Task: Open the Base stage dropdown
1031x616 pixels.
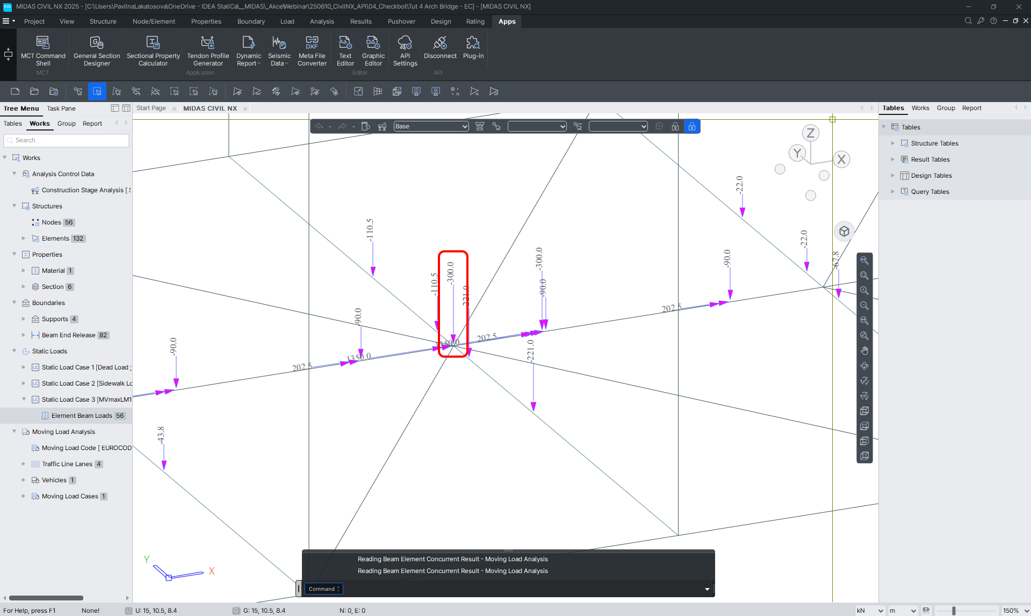Action: [x=431, y=126]
